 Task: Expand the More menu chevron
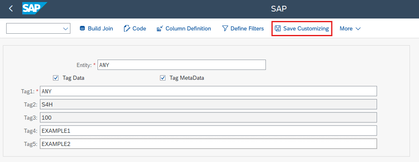click(358, 28)
